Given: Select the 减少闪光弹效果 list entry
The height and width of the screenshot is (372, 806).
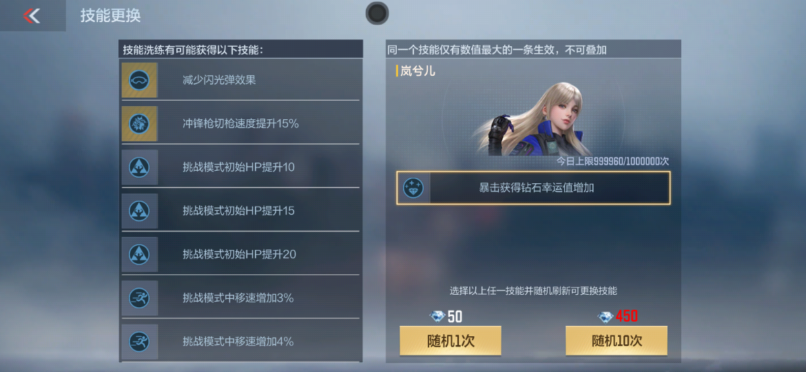Looking at the screenshot, I should pyautogui.click(x=240, y=80).
